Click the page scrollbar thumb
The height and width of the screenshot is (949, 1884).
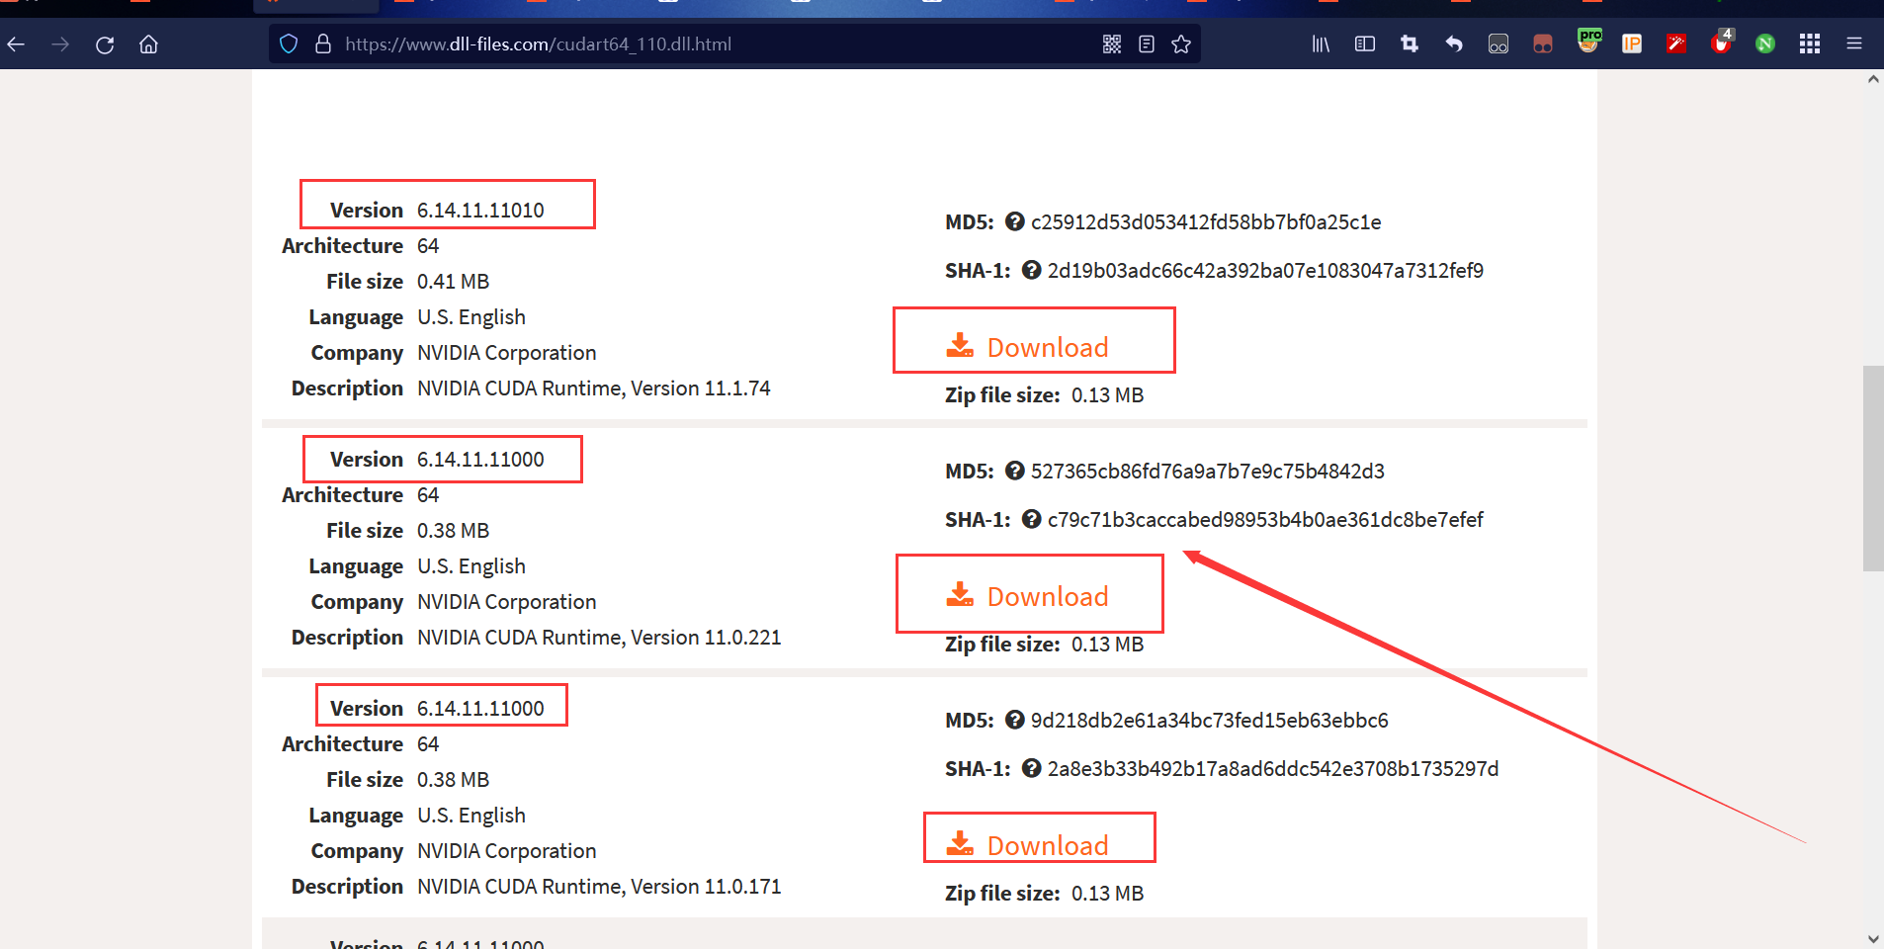point(1873,469)
